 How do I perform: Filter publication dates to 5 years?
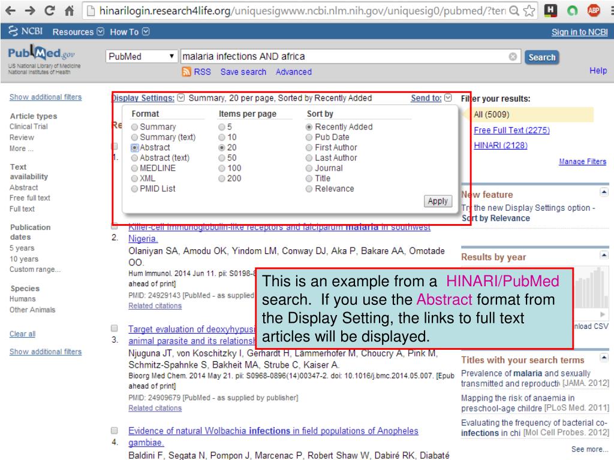tap(22, 248)
